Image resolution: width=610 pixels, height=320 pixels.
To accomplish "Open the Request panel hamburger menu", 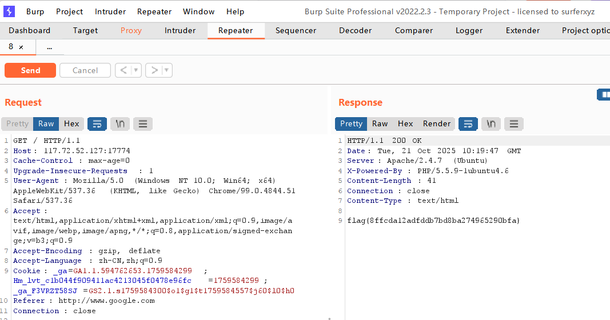I will [143, 123].
